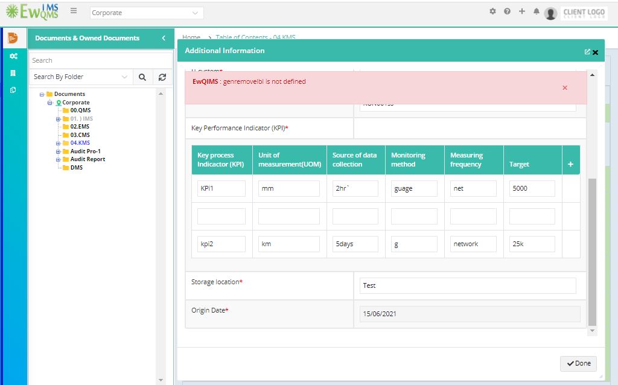Click the dialog scrollbar down arrow
The image size is (618, 385).
point(592,331)
